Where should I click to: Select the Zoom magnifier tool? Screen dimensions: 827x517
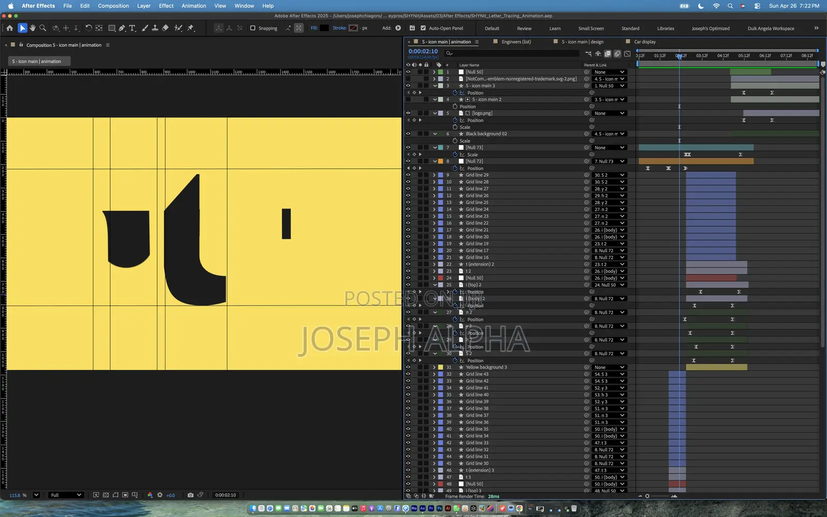(43, 28)
